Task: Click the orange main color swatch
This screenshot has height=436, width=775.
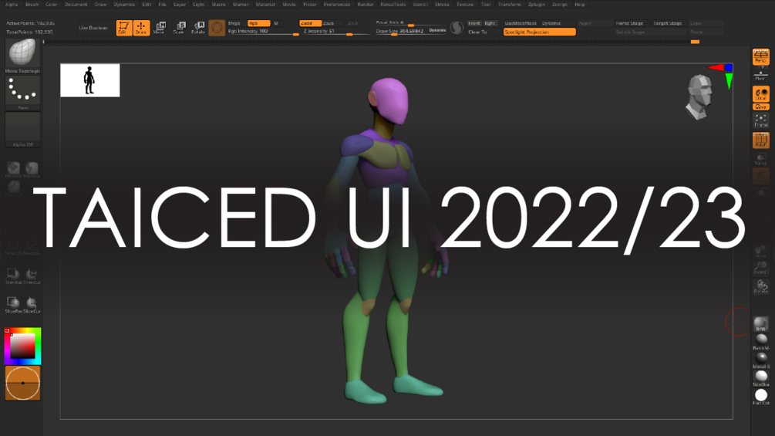Action: [x=22, y=383]
